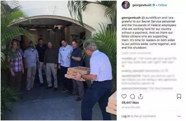
Task: Load more comments below the caption
Action: coord(136,53)
